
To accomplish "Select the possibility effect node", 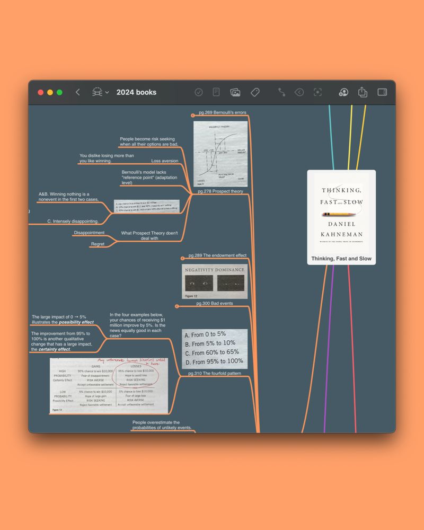I will [x=63, y=320].
